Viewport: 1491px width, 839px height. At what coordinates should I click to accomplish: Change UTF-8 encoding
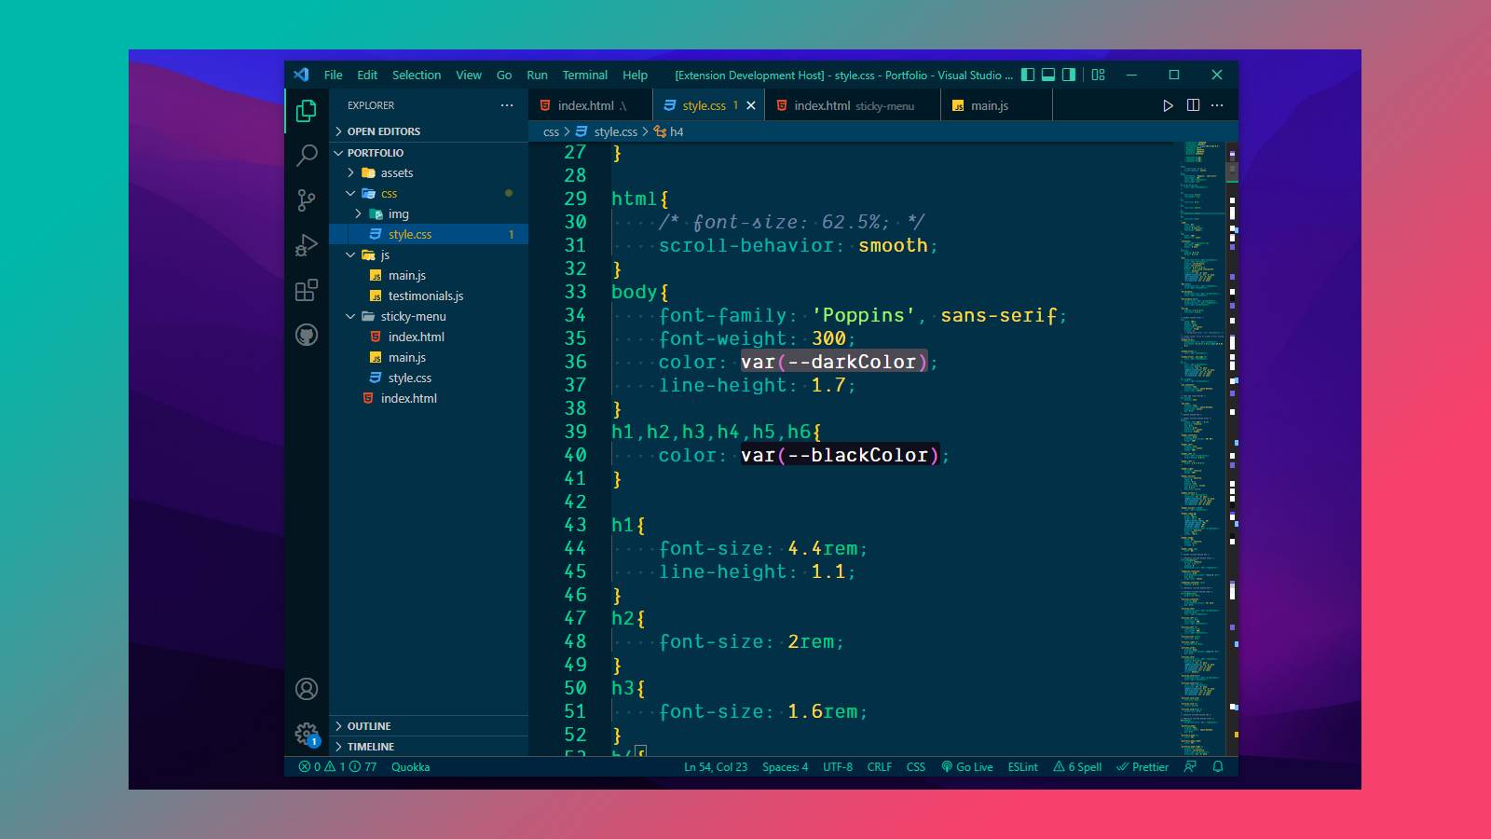click(837, 766)
